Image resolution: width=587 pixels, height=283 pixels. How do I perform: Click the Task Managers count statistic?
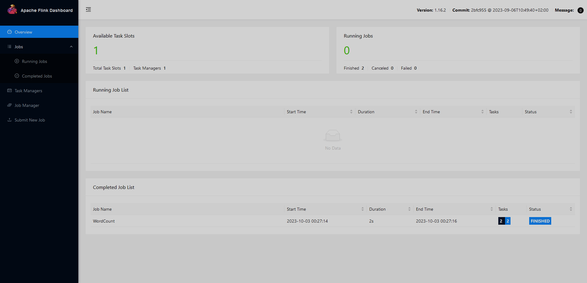click(149, 68)
